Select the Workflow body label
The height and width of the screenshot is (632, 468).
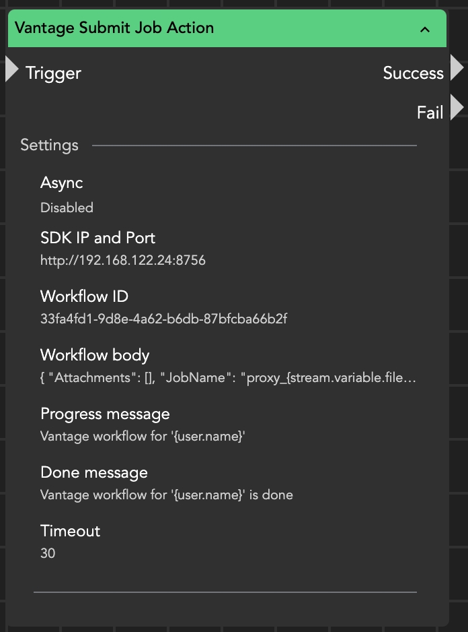[x=95, y=355]
